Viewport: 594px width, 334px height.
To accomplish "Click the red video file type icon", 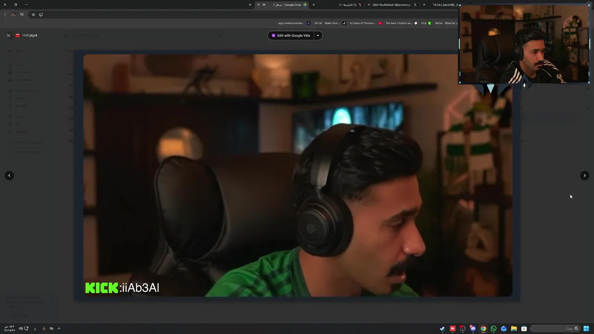I will pyautogui.click(x=18, y=35).
